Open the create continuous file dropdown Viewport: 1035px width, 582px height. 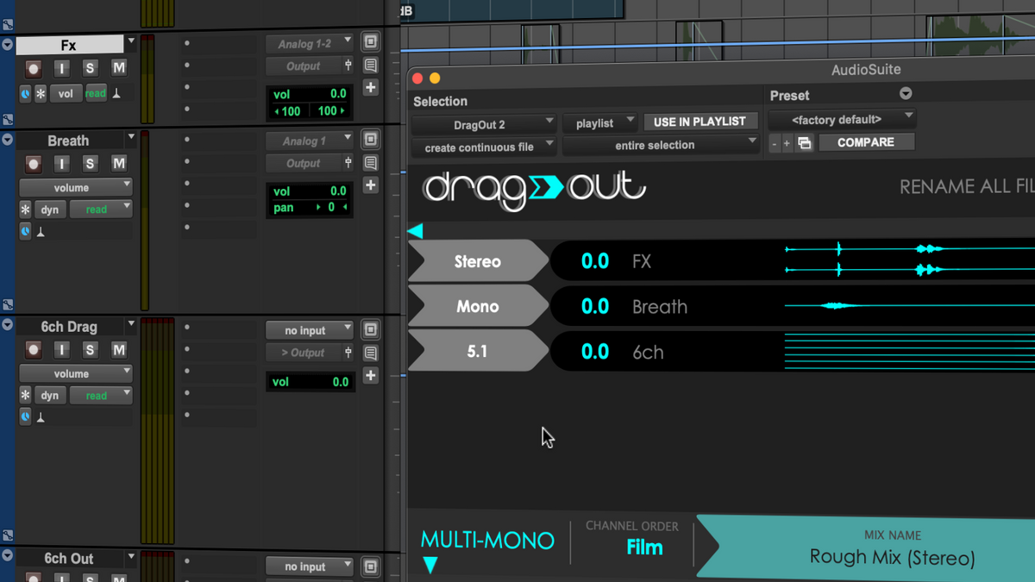484,147
